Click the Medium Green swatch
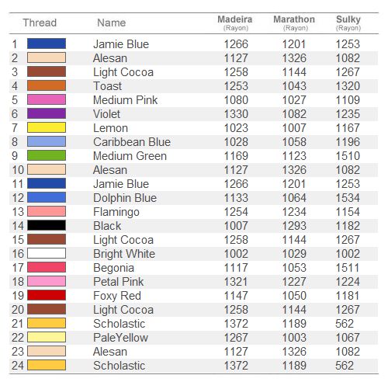The width and height of the screenshot is (388, 382). pyautogui.click(x=47, y=155)
